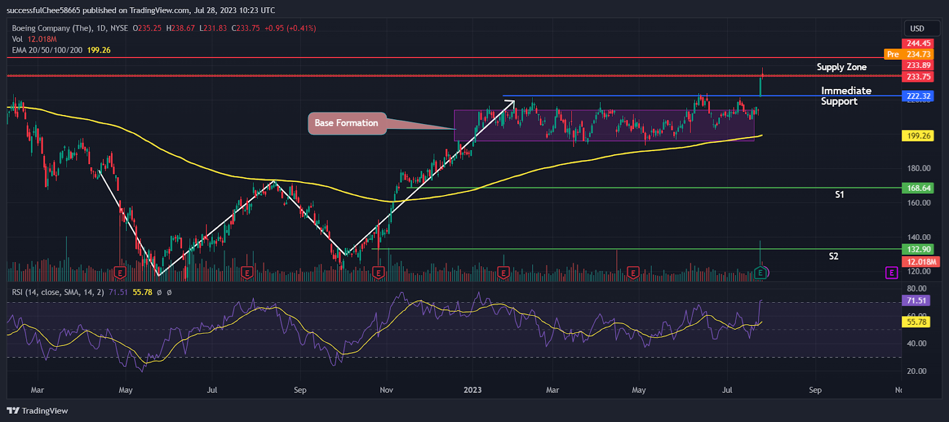Open the earnings E marker just before May 2022

120,273
